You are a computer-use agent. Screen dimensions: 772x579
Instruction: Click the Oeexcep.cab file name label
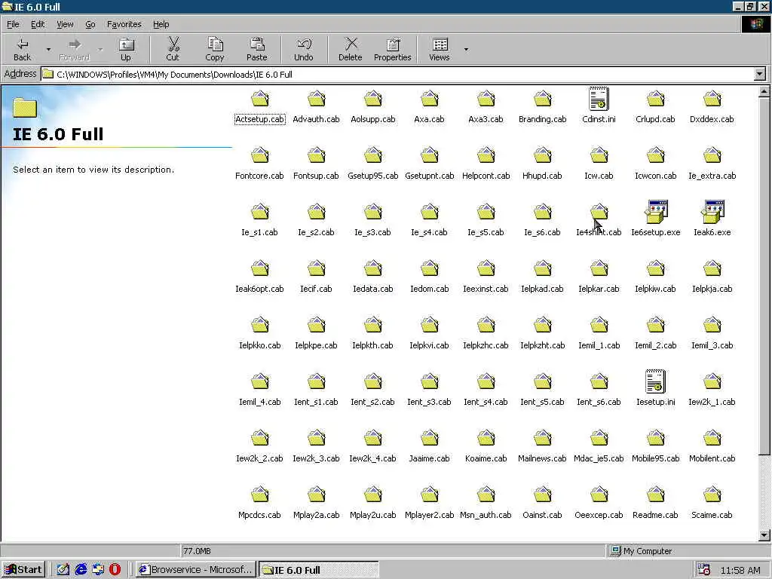tap(599, 515)
